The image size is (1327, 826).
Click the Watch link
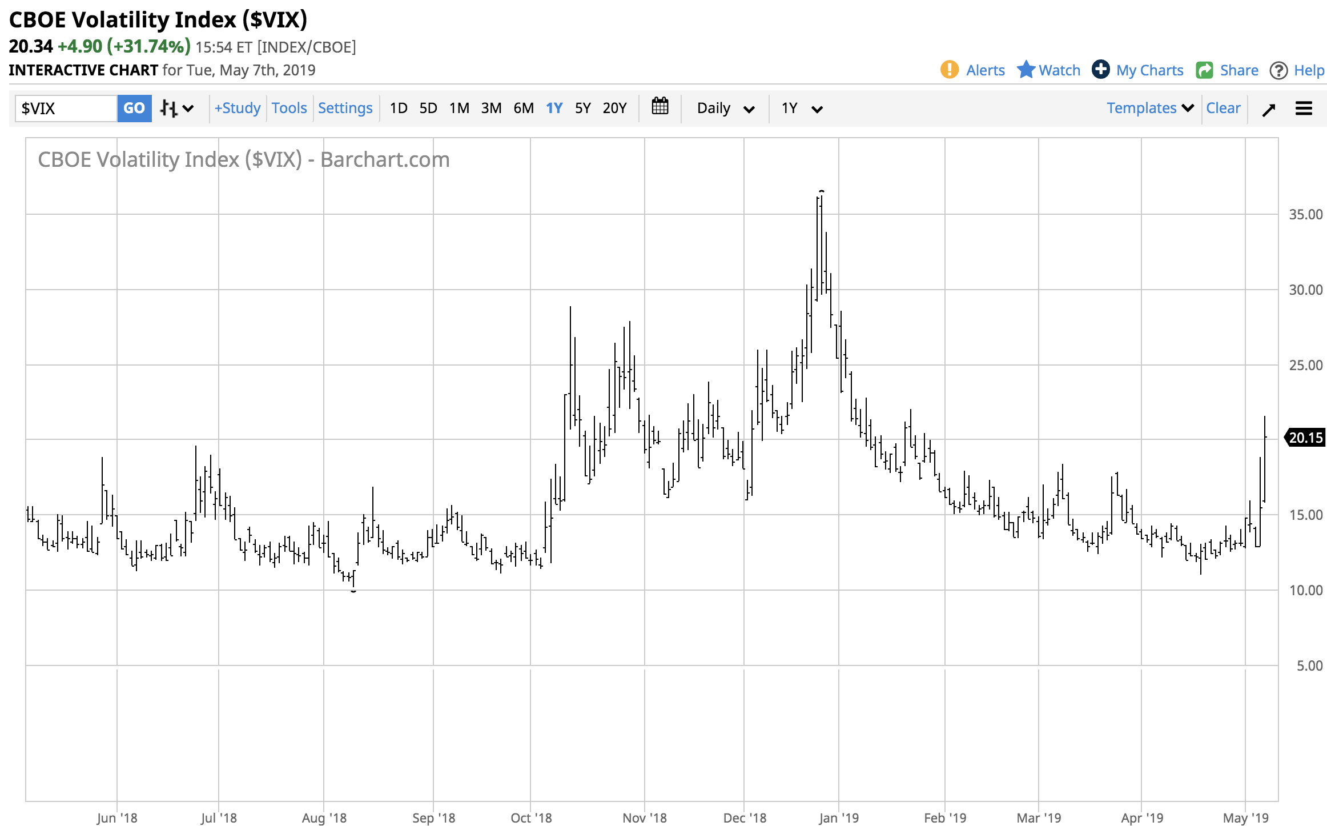(x=1059, y=70)
